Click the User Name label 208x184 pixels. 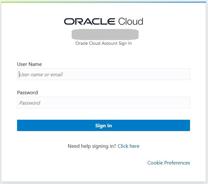tap(29, 64)
